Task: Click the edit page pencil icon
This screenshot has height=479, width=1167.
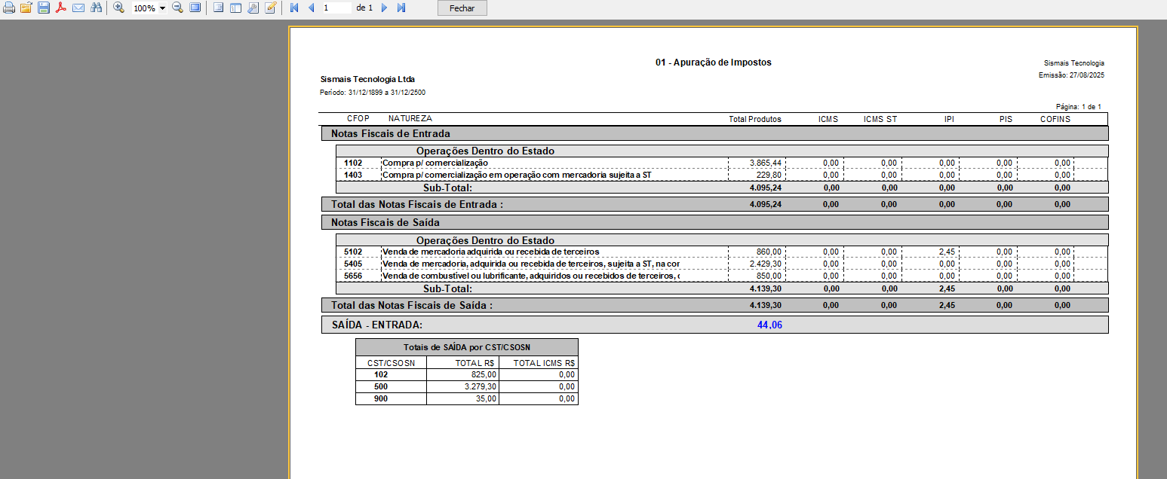Action: pyautogui.click(x=270, y=8)
